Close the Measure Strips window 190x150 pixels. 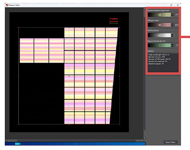tap(178, 5)
